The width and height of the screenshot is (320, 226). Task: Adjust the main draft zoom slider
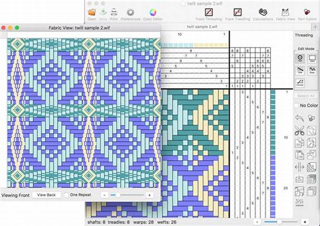279,222
